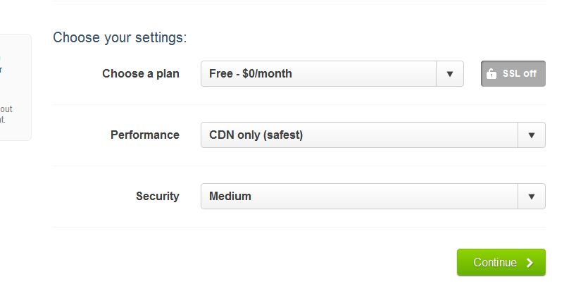Click the Performance selector's triangle arrow icon
576x291 pixels.
tap(531, 135)
